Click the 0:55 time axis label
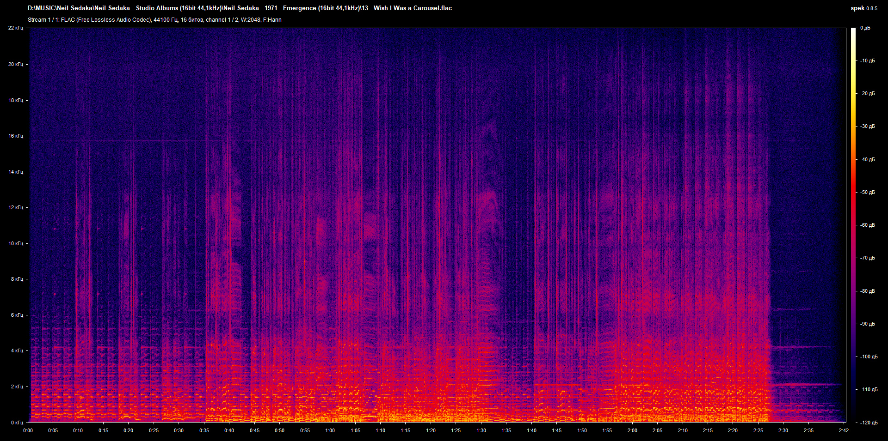The height and width of the screenshot is (441, 888). coord(305,431)
